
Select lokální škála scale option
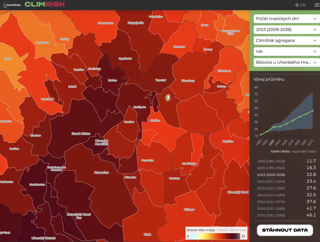[x=280, y=151]
